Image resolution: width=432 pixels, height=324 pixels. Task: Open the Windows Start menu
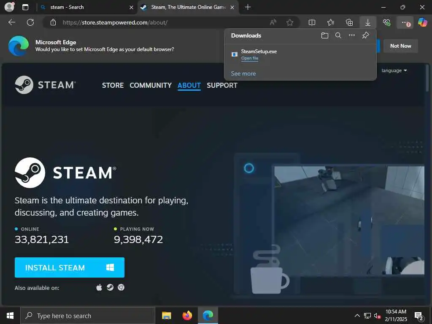click(10, 316)
